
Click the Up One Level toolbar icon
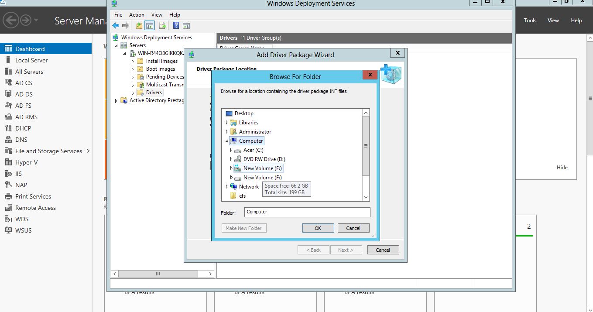click(139, 26)
